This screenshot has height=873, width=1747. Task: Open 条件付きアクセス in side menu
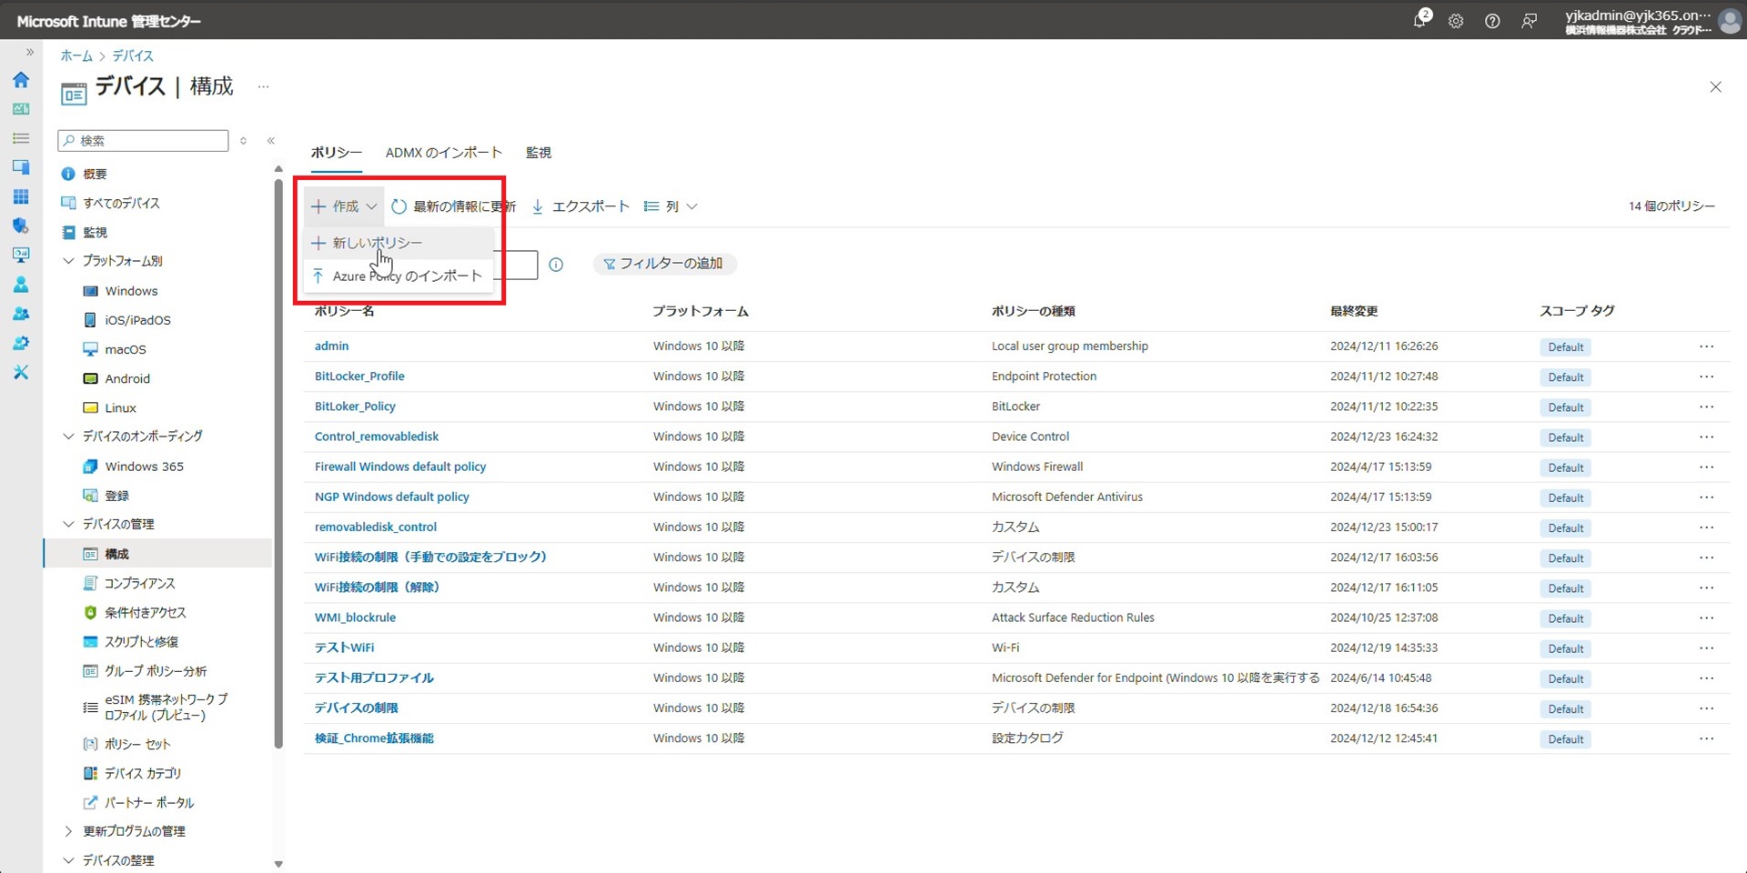pyautogui.click(x=145, y=612)
